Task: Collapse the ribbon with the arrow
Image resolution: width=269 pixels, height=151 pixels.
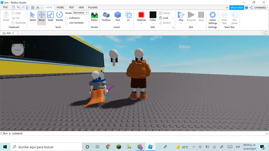Action: 227,8
